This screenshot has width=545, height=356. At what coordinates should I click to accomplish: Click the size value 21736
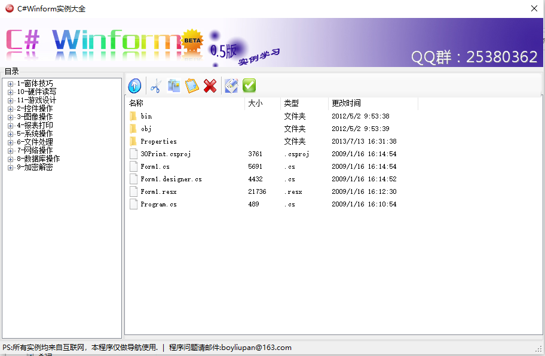pyautogui.click(x=257, y=191)
